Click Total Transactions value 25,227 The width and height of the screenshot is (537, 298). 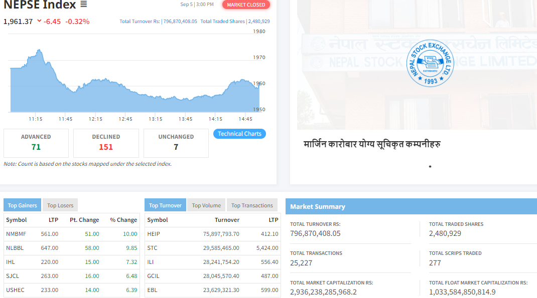(301, 263)
